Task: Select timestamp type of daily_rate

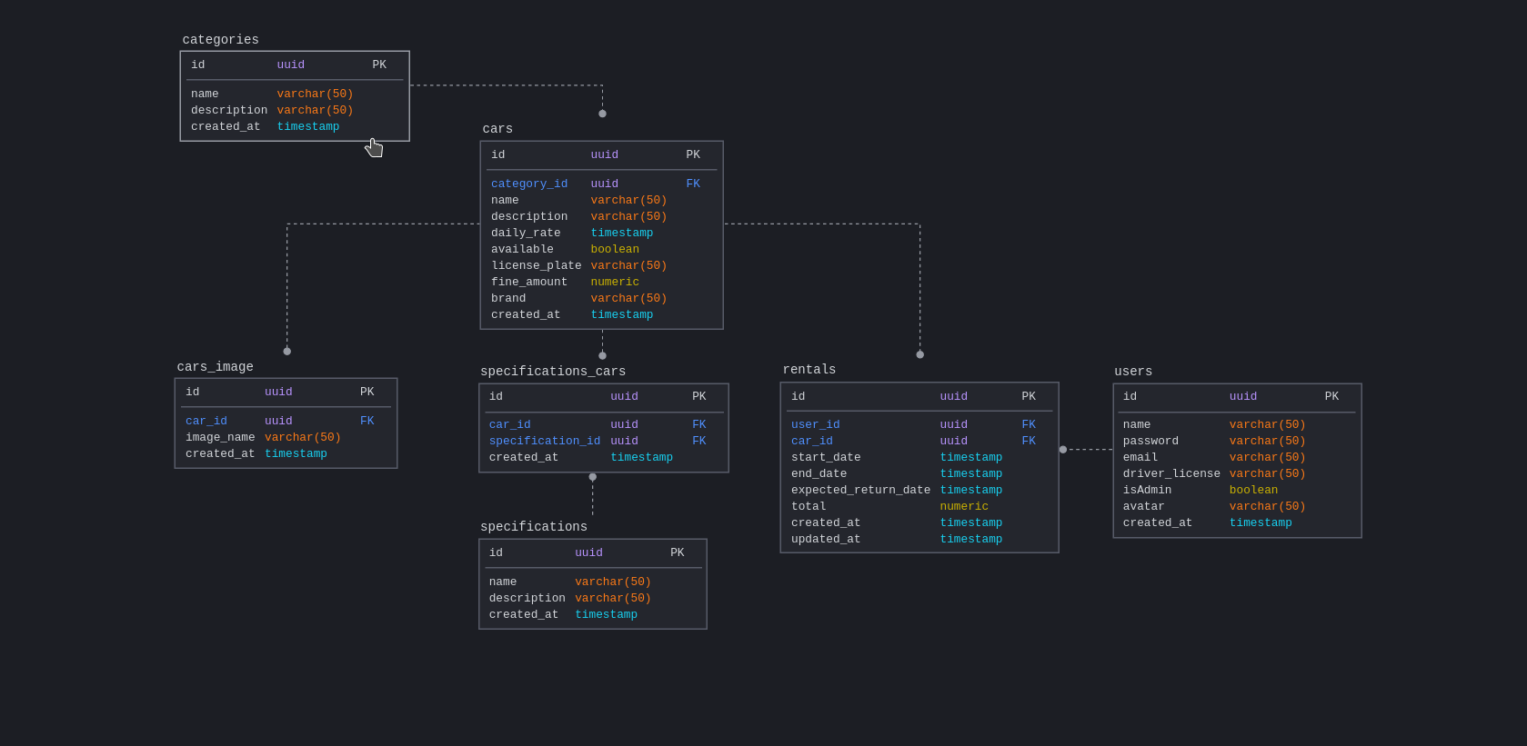Action: 622,233
